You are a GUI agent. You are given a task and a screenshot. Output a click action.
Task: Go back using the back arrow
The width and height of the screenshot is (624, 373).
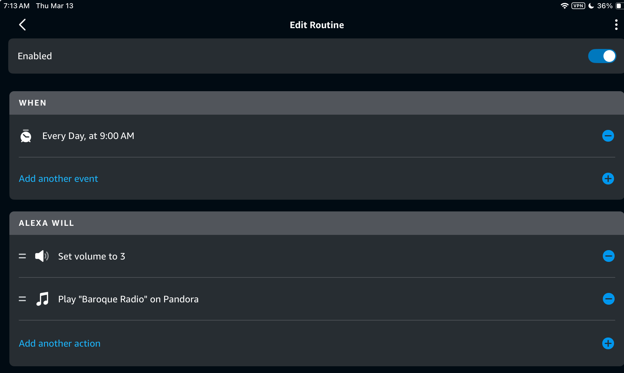click(x=23, y=25)
